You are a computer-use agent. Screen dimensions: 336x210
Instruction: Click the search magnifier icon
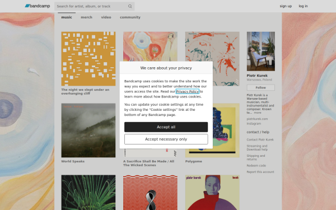coord(130,6)
